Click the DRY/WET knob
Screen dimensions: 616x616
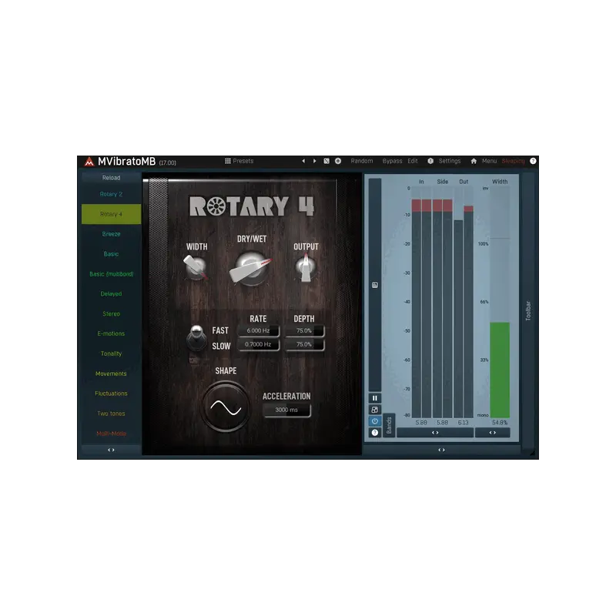pyautogui.click(x=251, y=269)
